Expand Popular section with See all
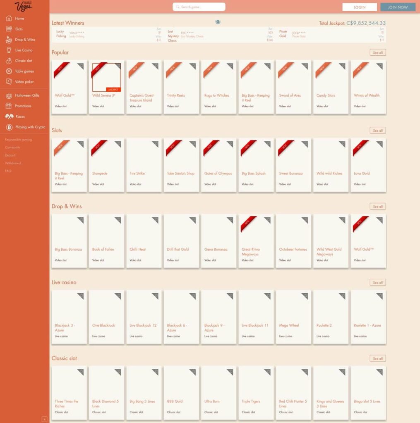This screenshot has height=423, width=420. [x=377, y=52]
